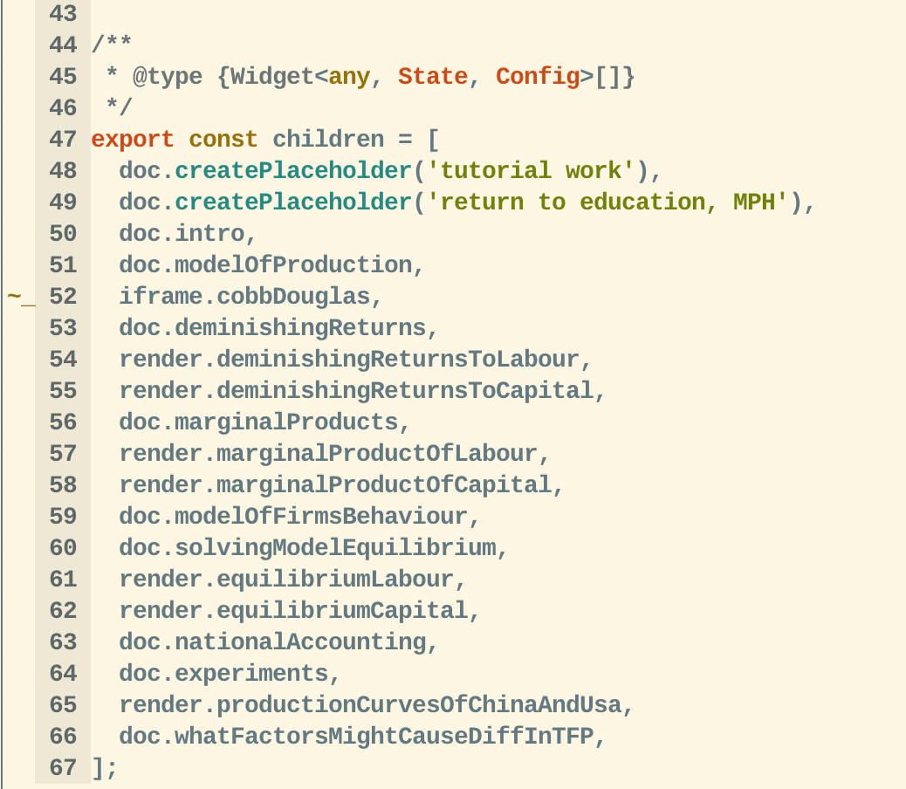Click the Config type in the JSDoc comment
The width and height of the screenshot is (906, 789).
click(x=538, y=77)
